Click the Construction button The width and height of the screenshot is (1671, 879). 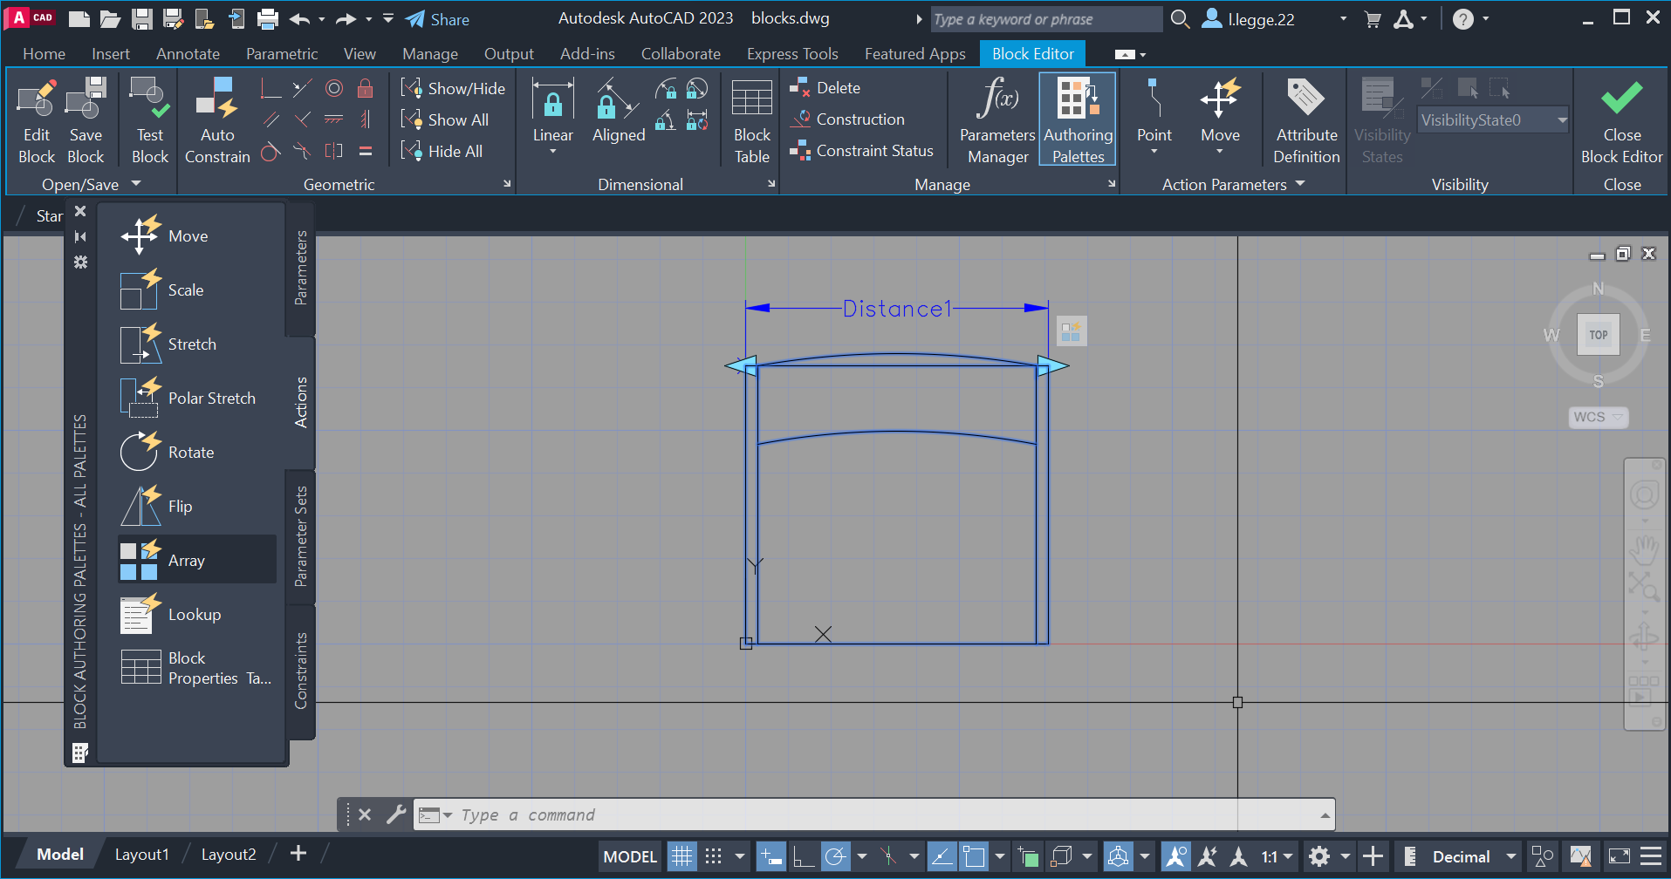847,119
